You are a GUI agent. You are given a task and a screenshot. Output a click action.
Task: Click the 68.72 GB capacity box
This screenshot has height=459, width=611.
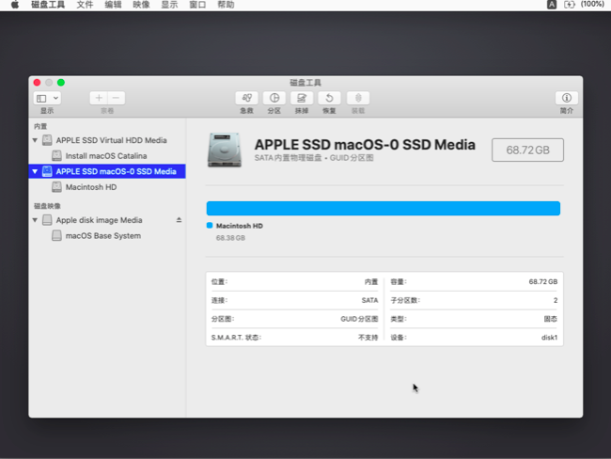coord(527,150)
